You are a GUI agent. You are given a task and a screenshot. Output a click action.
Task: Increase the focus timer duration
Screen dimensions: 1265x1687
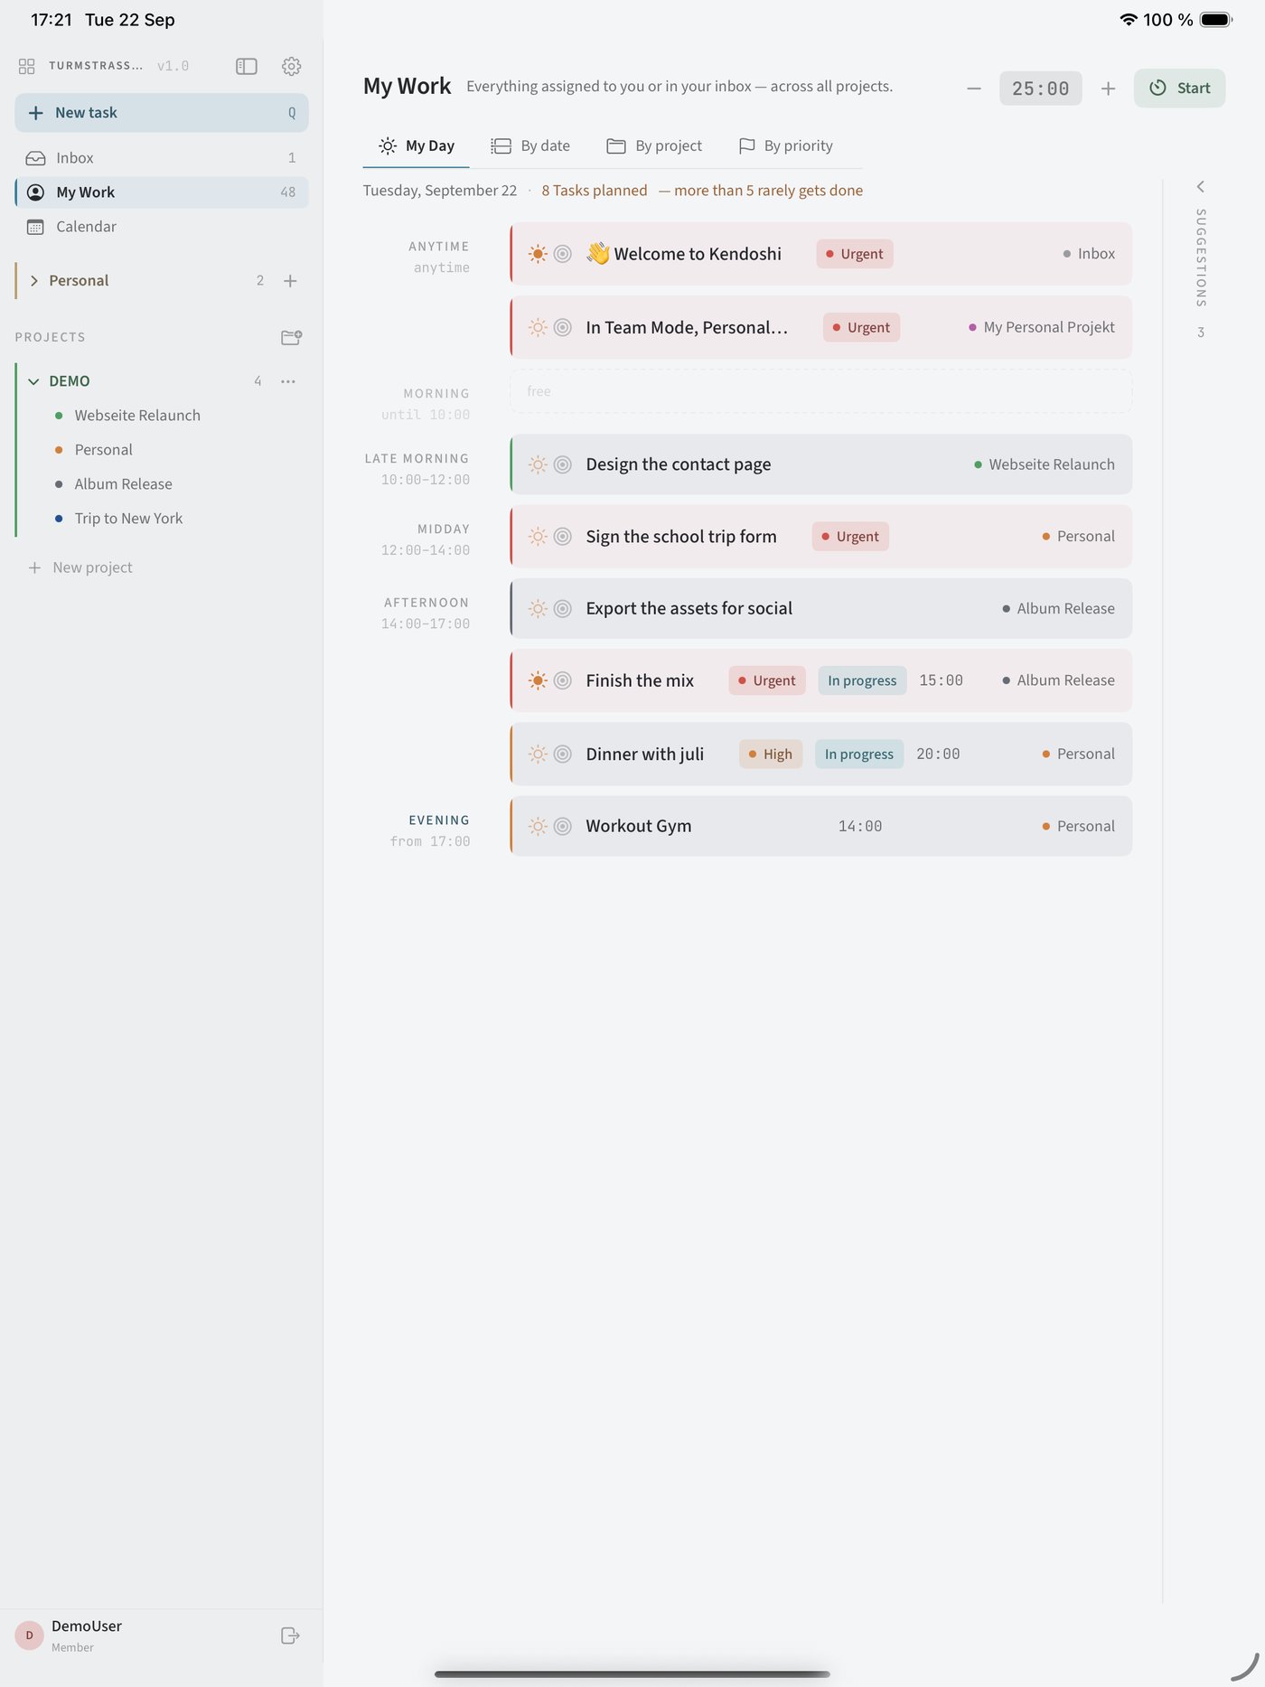pyautogui.click(x=1108, y=89)
